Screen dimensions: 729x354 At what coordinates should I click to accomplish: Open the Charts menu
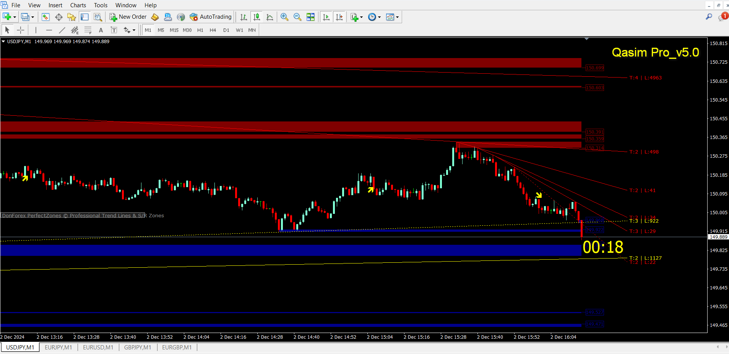(78, 5)
